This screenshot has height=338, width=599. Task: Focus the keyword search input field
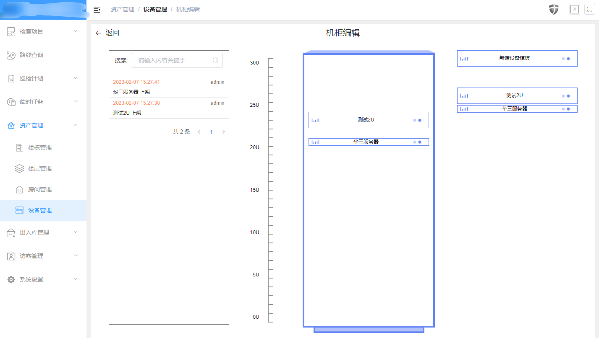pyautogui.click(x=177, y=60)
